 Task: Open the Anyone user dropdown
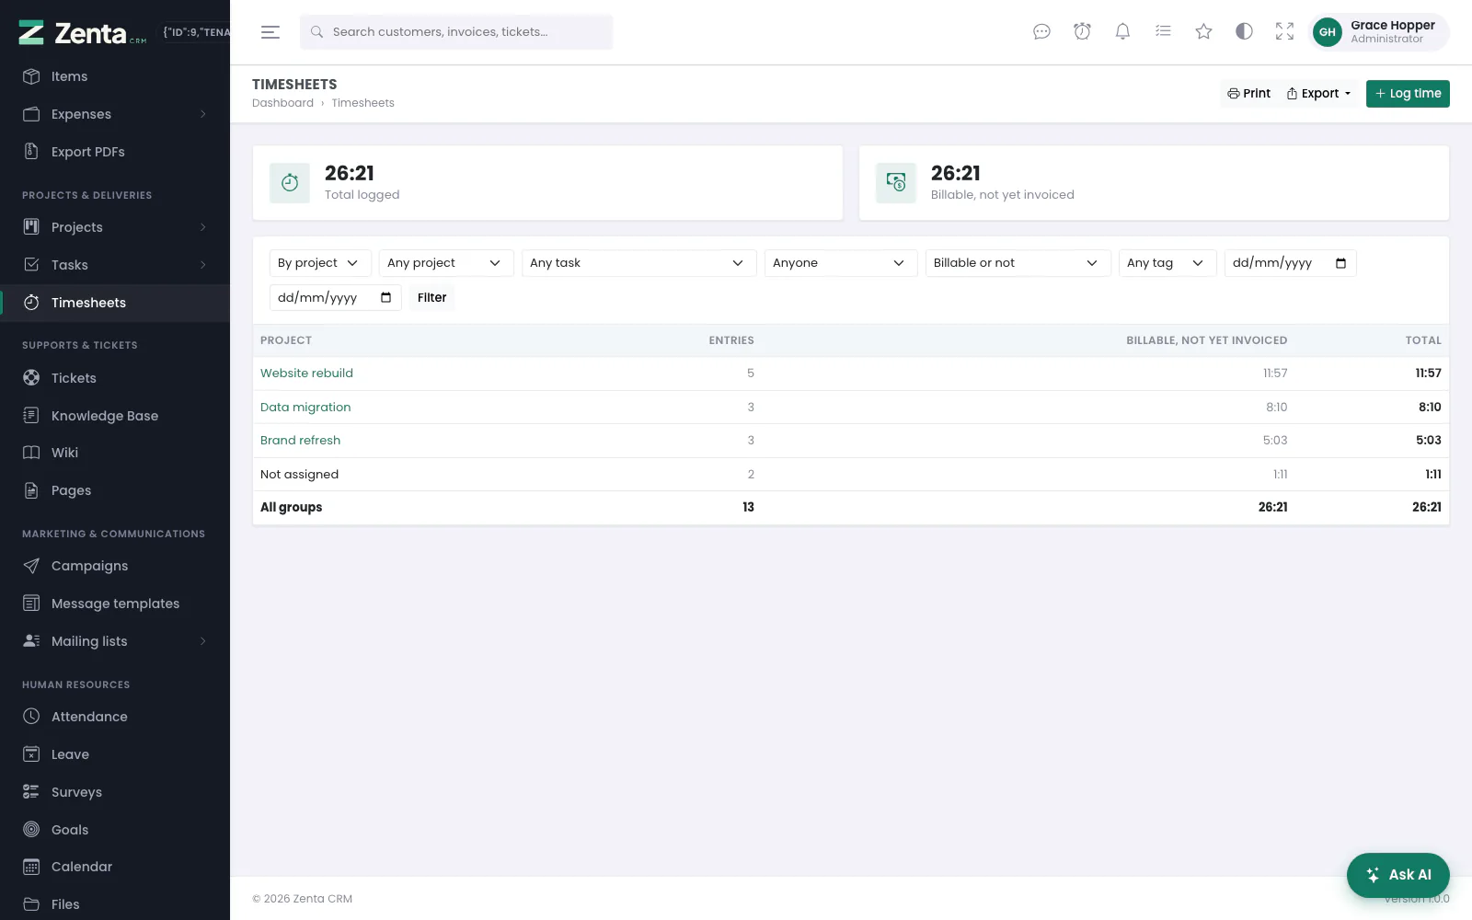point(841,263)
